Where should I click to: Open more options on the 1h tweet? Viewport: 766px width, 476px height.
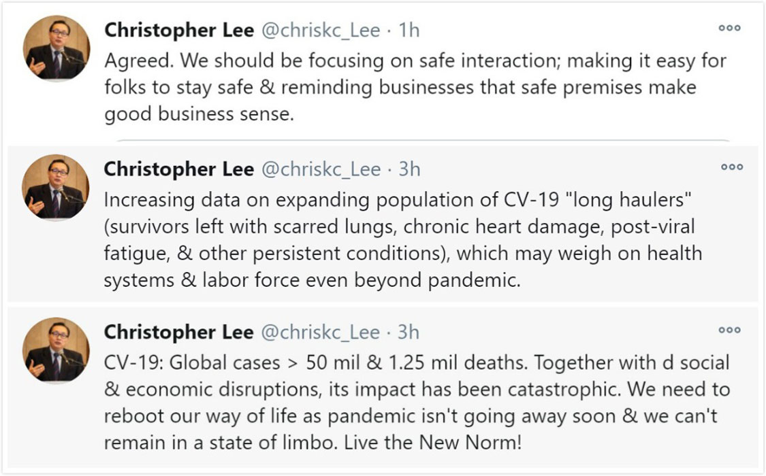click(729, 29)
